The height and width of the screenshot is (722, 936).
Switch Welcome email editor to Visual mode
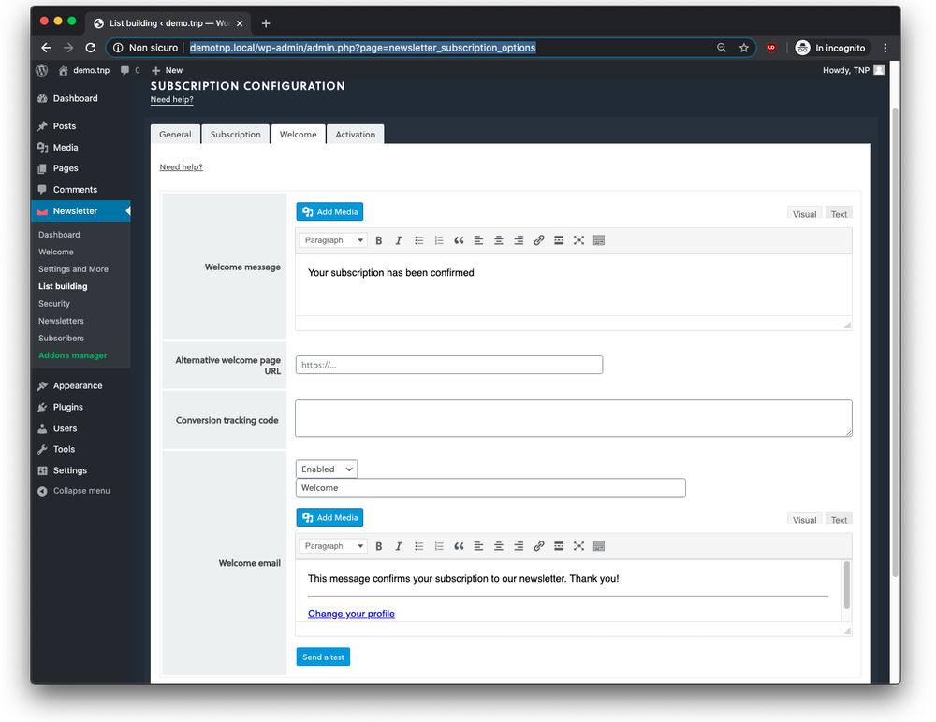(x=804, y=519)
